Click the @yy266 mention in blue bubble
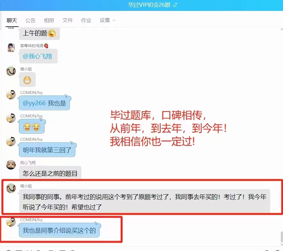The height and width of the screenshot is (251, 283). point(34,103)
